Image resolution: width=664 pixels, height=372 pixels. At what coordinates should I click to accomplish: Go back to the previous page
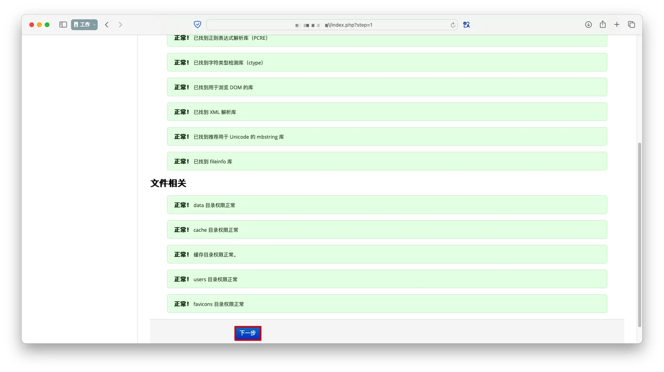tap(107, 25)
